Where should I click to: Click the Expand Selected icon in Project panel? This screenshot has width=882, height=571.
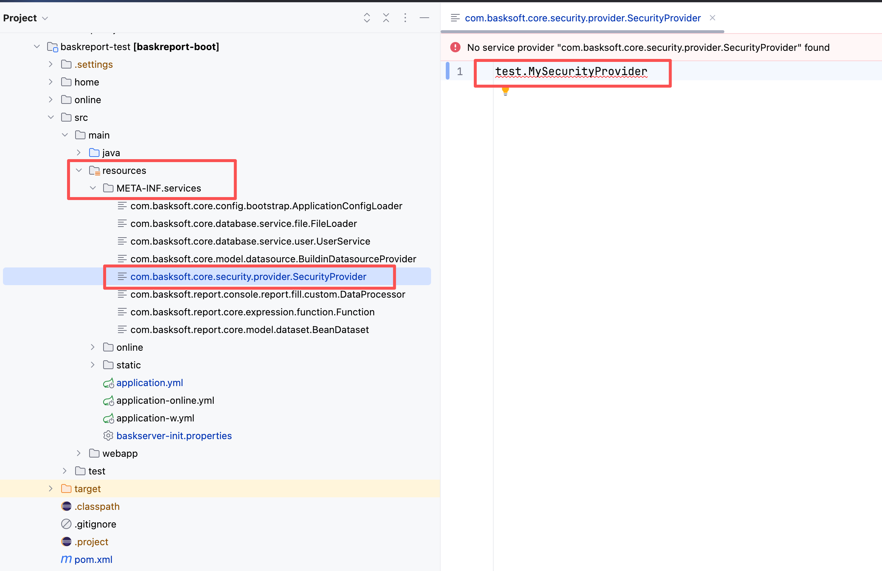tap(367, 18)
